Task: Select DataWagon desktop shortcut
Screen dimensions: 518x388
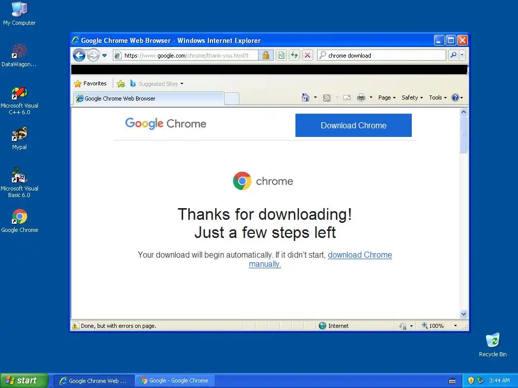Action: coord(19,56)
